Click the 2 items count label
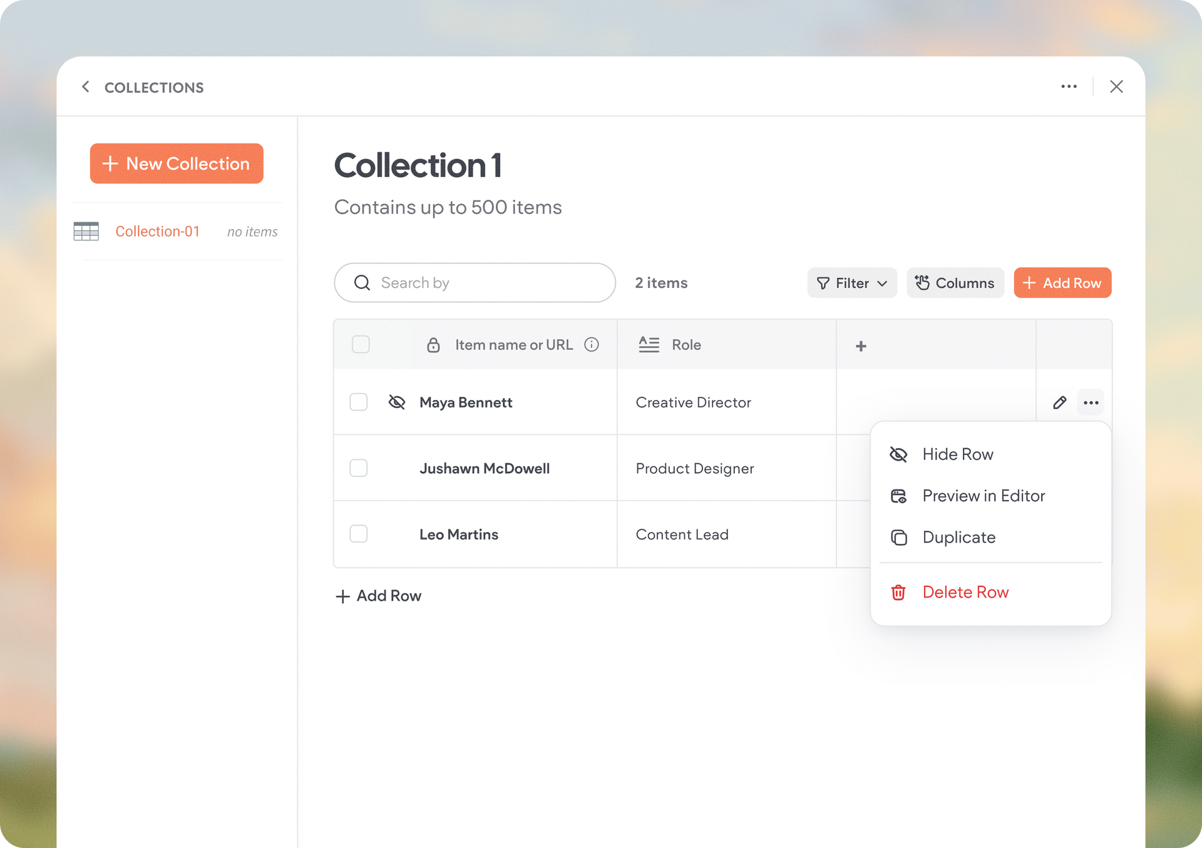This screenshot has width=1202, height=848. tap(661, 283)
